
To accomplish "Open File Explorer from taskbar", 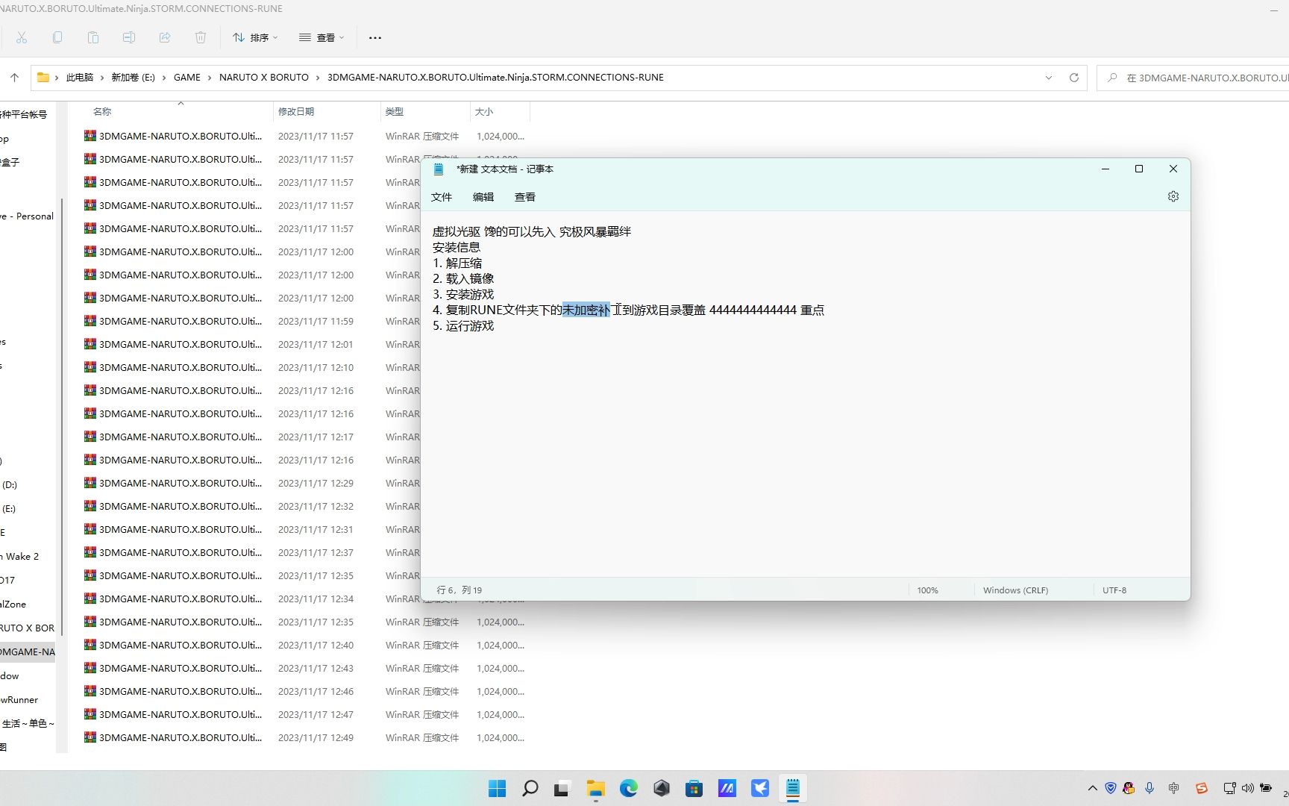I will (x=595, y=789).
